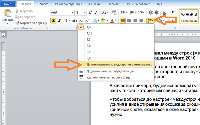The width and height of the screenshot is (200, 125).
Task: Click the clear formatting eraser icon
Action: pos(114,13)
